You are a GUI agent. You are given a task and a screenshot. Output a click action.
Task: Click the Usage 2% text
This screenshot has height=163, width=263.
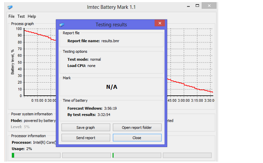22,149
